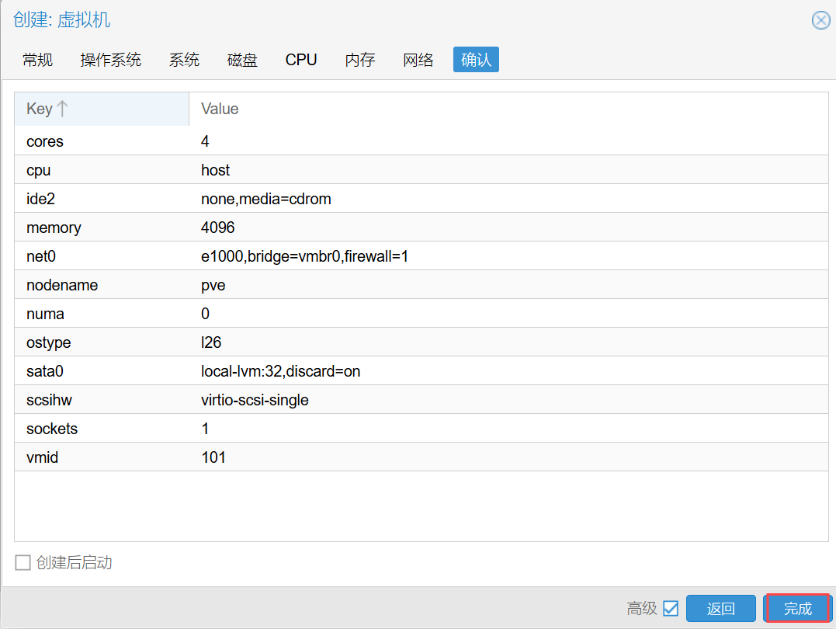836x629 pixels.
Task: Select the sata0 row key
Action: [x=45, y=371]
